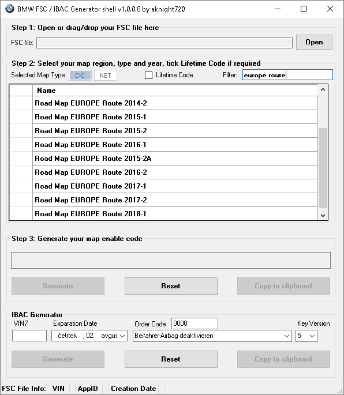The image size is (344, 395).
Task: Click the VIN status bar entry
Action: 58,389
